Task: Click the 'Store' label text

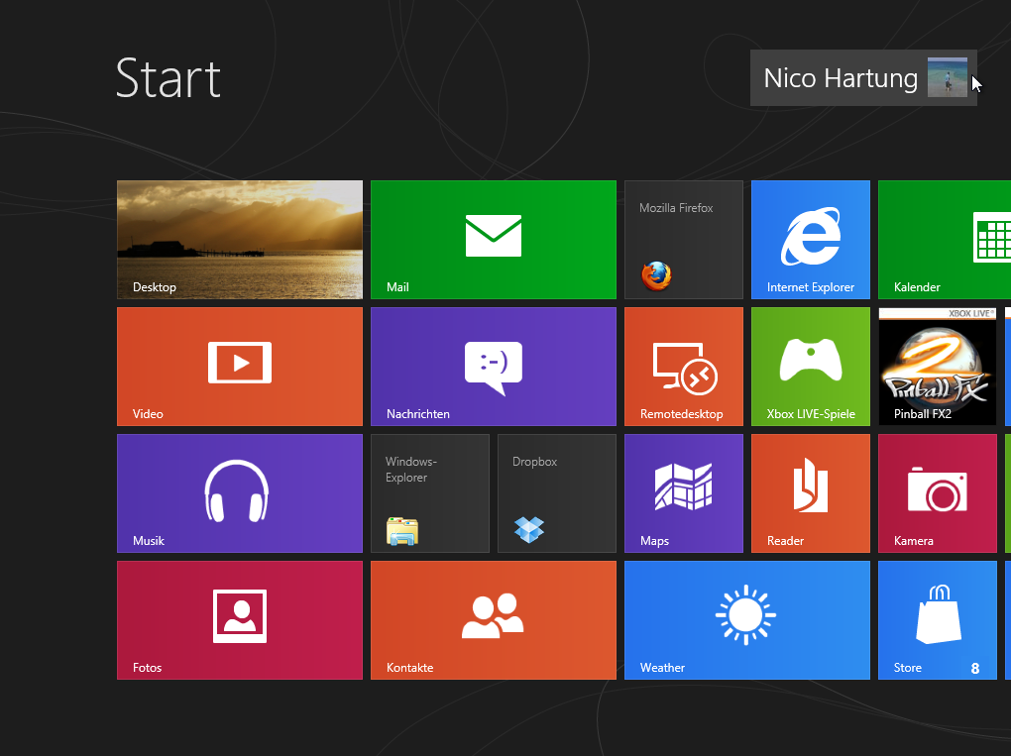Action: [907, 668]
